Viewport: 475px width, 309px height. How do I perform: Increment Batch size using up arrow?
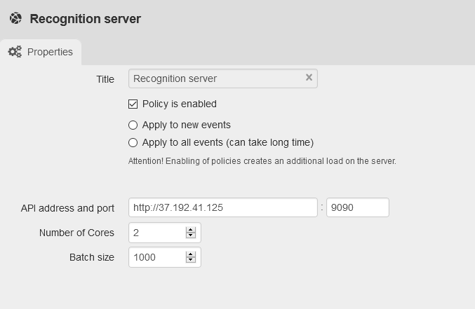click(x=190, y=254)
